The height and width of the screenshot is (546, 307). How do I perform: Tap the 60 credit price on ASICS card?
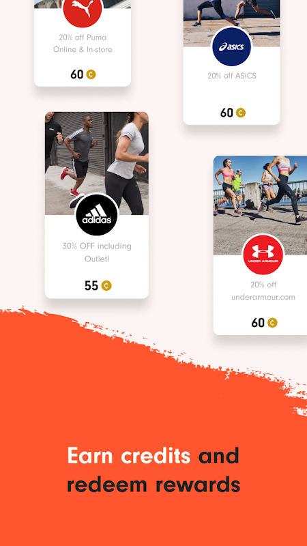click(226, 113)
